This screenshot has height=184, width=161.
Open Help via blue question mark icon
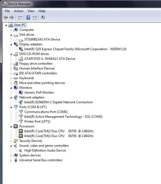tap(28, 17)
